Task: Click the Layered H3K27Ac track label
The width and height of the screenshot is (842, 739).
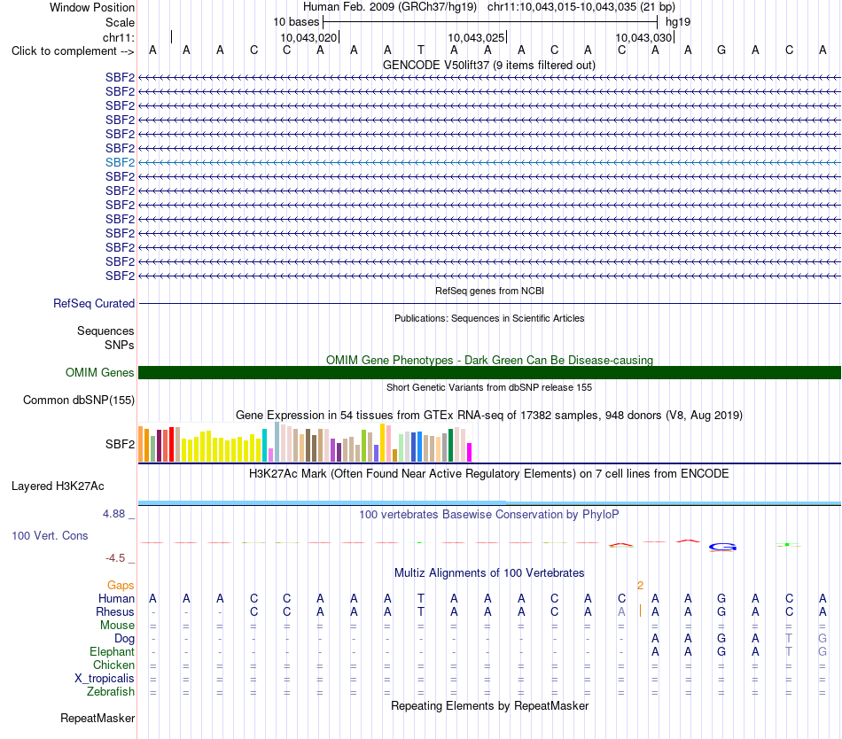Action: (x=58, y=486)
